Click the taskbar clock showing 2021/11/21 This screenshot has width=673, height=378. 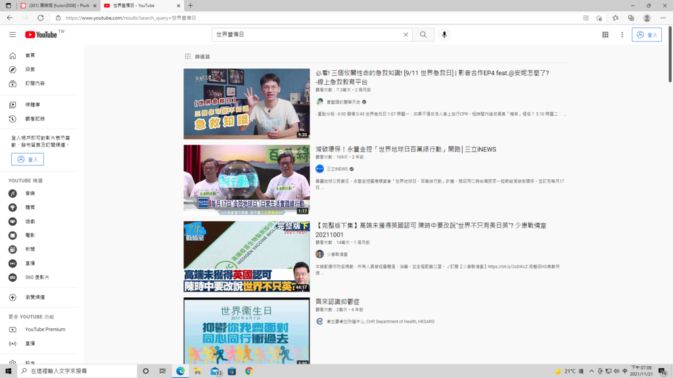tap(641, 371)
